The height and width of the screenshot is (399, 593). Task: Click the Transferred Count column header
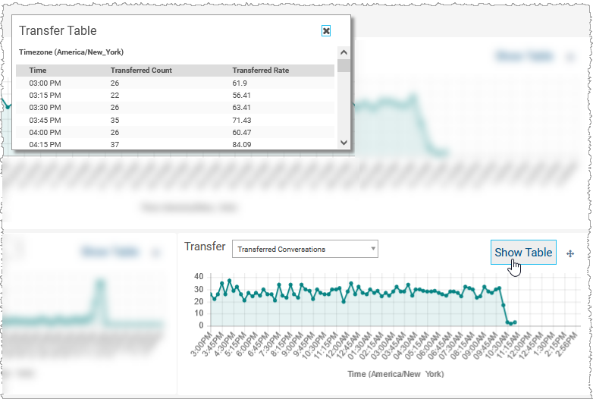click(x=141, y=71)
